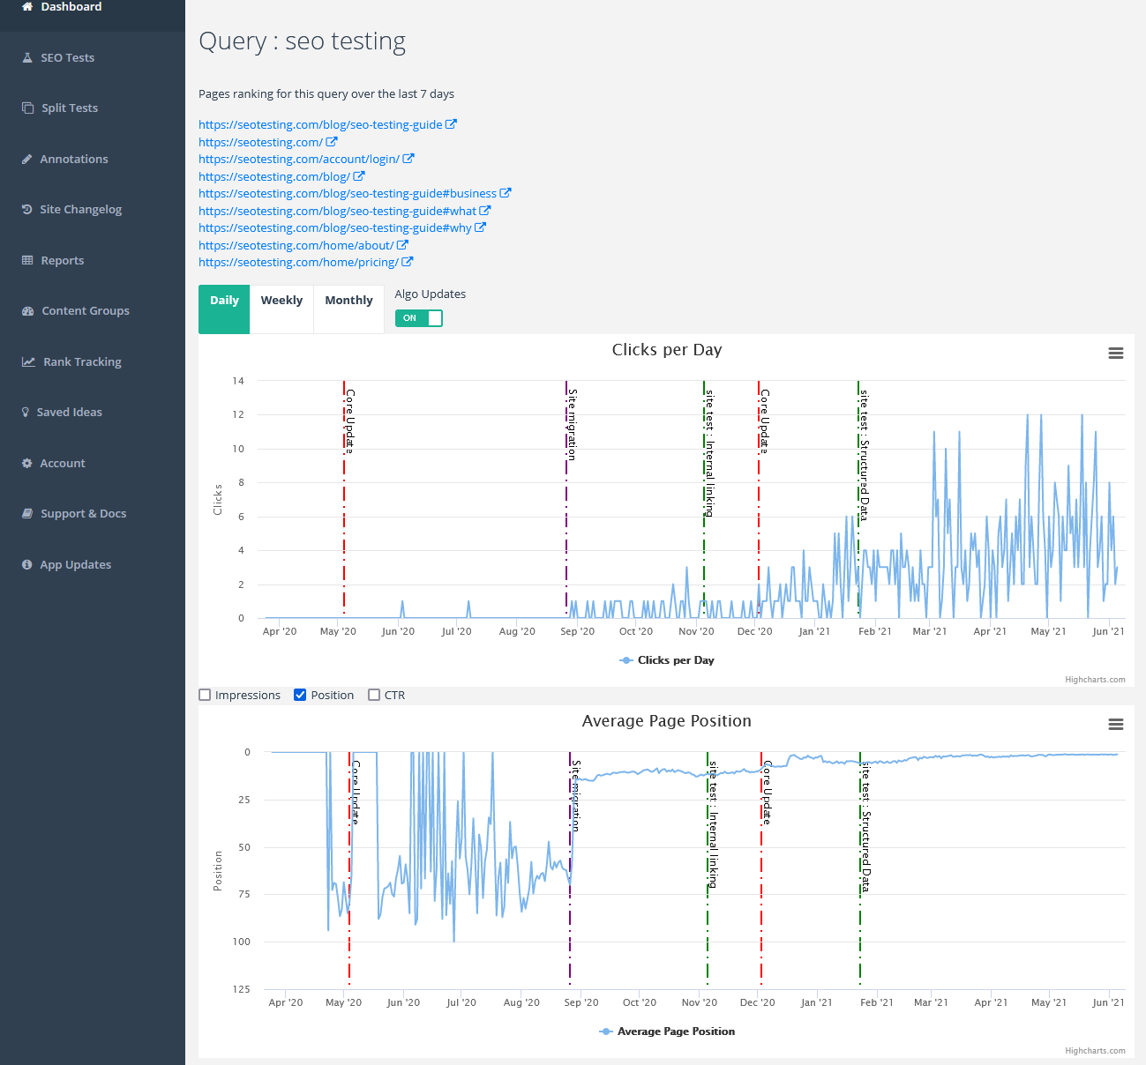This screenshot has height=1065, width=1146.
Task: Open the seo-testing-guide#business link
Action: pyautogui.click(x=348, y=193)
